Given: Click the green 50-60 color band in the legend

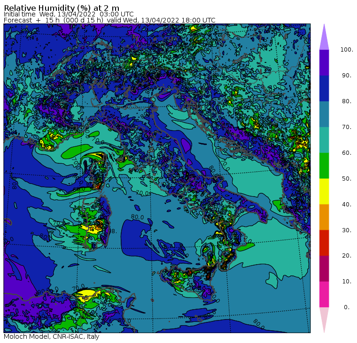Looking at the screenshot, I should tap(324, 166).
